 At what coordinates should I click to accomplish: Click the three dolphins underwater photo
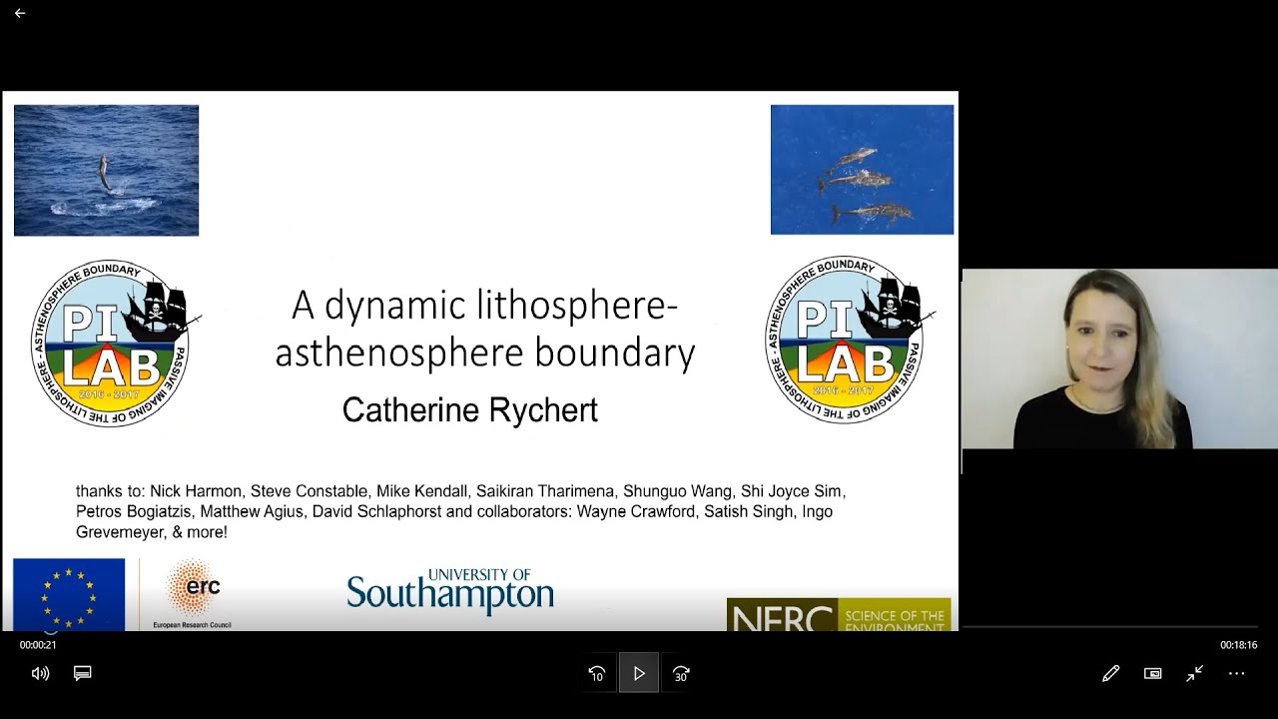coord(862,170)
